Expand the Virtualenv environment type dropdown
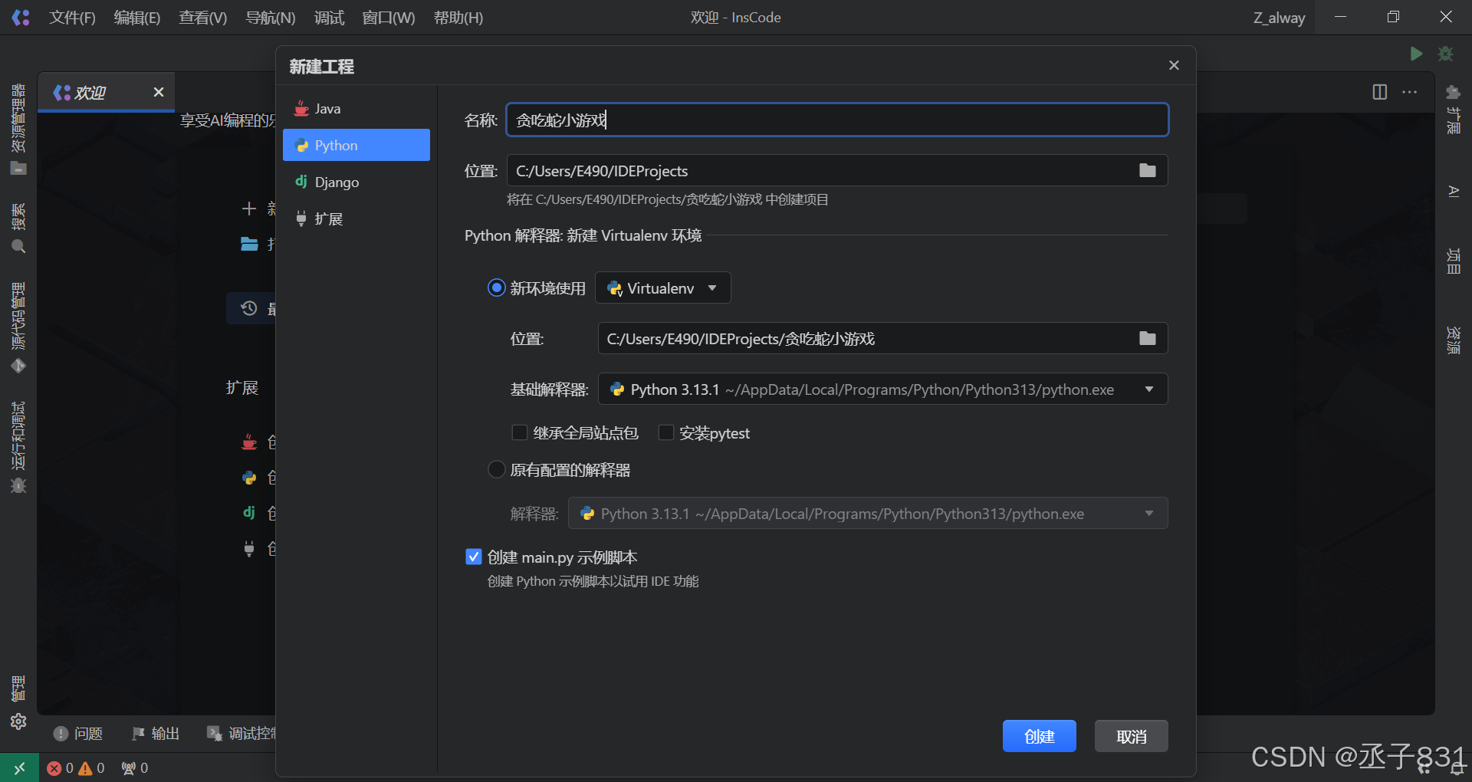The image size is (1472, 782). coord(662,288)
